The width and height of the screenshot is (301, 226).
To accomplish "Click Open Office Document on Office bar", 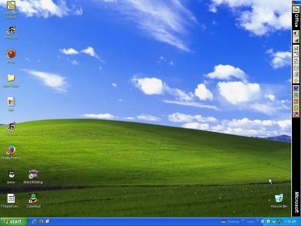I will 296,40.
